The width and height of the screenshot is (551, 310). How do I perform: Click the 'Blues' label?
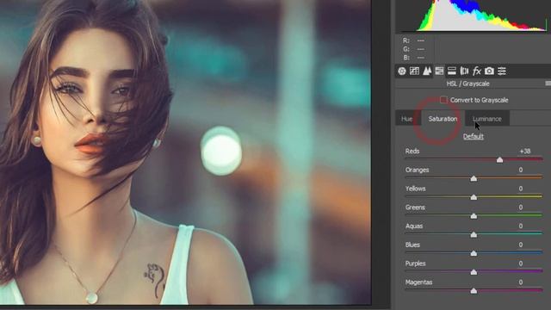tap(412, 245)
